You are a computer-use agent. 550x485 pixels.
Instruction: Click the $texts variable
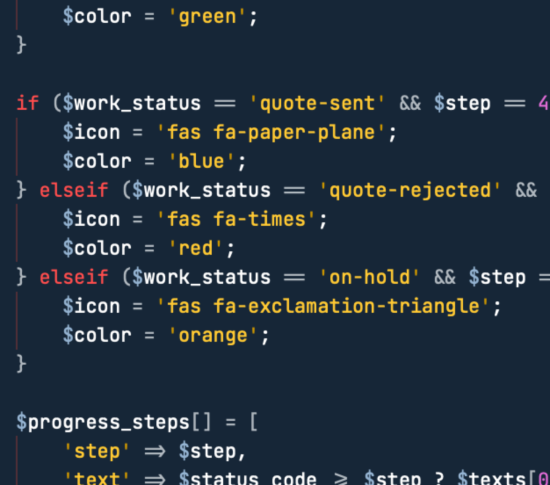(x=492, y=478)
